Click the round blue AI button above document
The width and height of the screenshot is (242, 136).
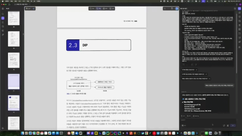pyautogui.click(x=177, y=9)
